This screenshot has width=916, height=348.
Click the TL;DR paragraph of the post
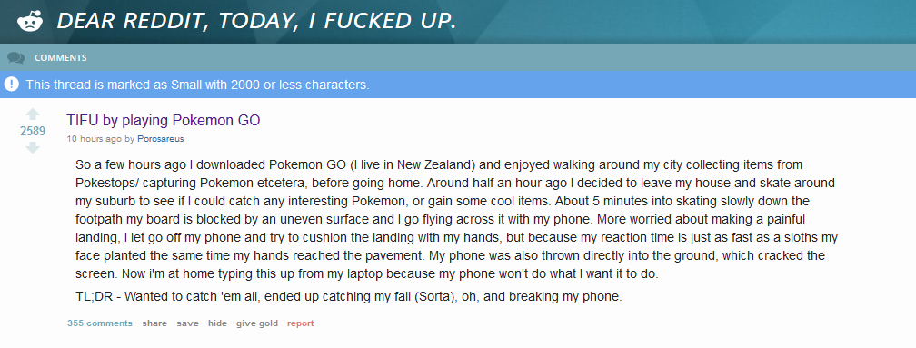coord(349,296)
